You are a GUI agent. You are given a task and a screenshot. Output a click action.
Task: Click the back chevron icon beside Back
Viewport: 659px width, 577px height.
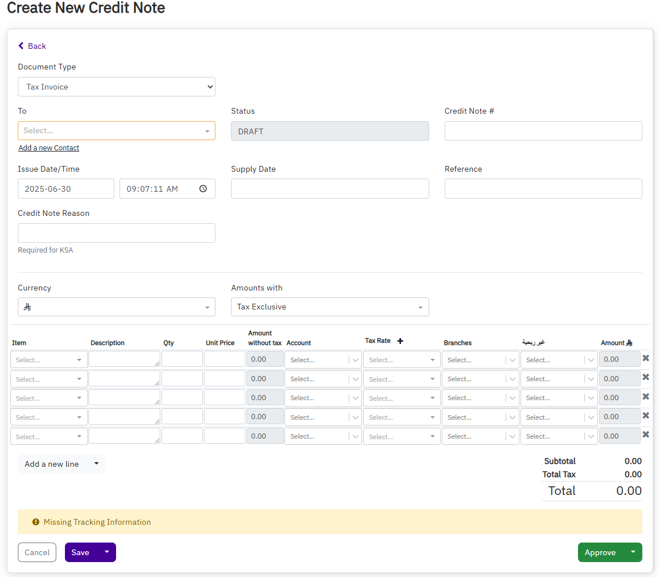(x=21, y=46)
